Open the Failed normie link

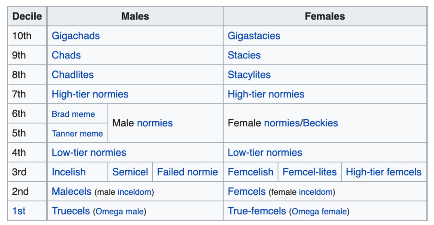[187, 172]
